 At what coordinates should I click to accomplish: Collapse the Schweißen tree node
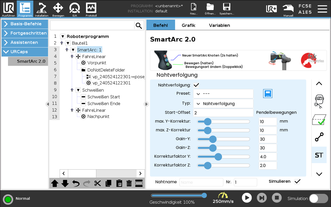pos(78,90)
